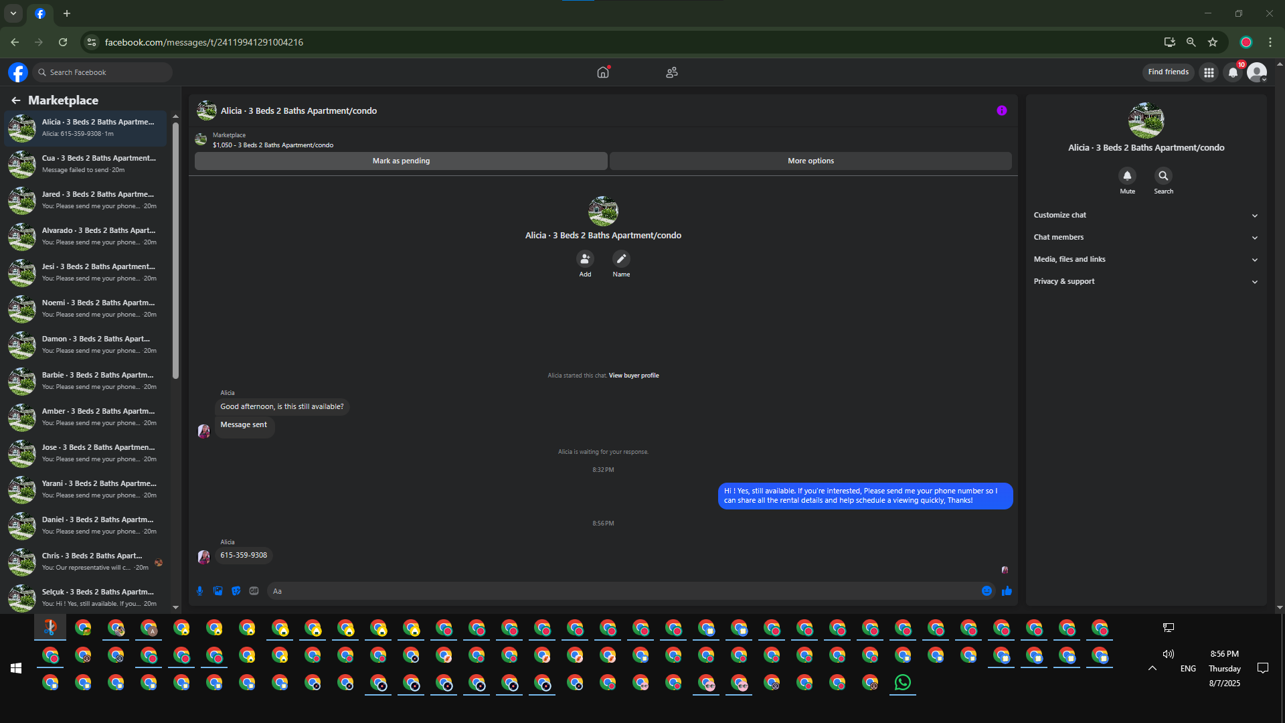Edit the chat name pencil icon
This screenshot has width=1285, height=723.
click(x=621, y=259)
